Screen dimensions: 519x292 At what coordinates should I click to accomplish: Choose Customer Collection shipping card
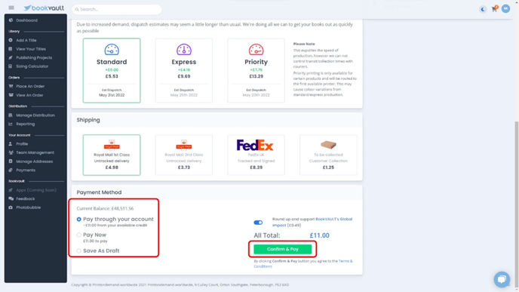click(x=328, y=155)
